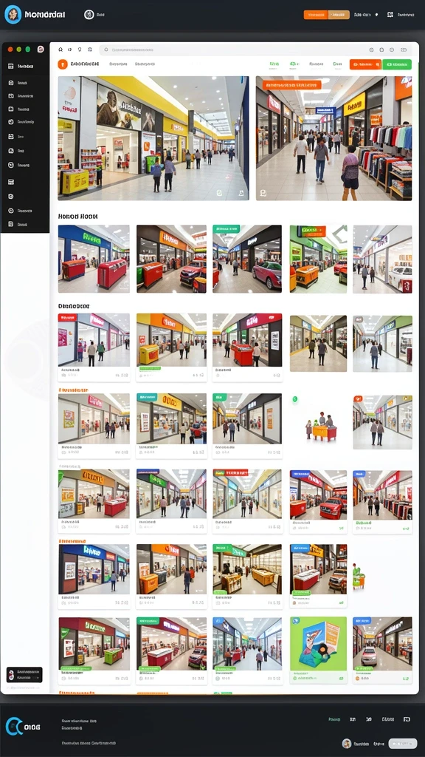The image size is (425, 757).
Task: Click the dark rounded button at the sidebar bottom
Action: 24,674
